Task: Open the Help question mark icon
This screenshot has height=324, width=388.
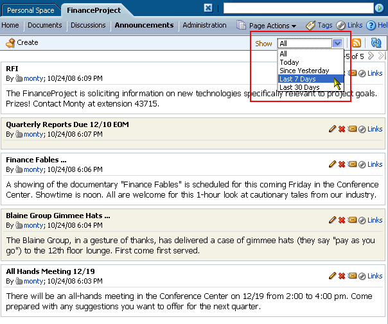Action: pyautogui.click(x=371, y=26)
